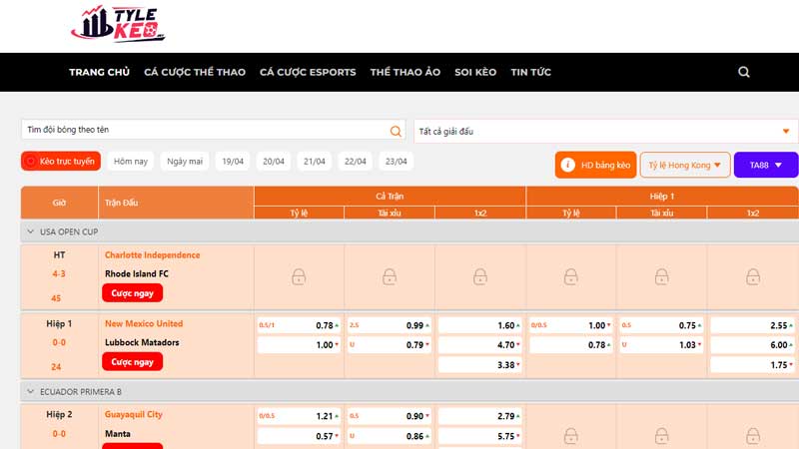Screen dimensions: 799x449
Task: Click the first lock icon in Charlotte Independence row
Action: point(299,276)
